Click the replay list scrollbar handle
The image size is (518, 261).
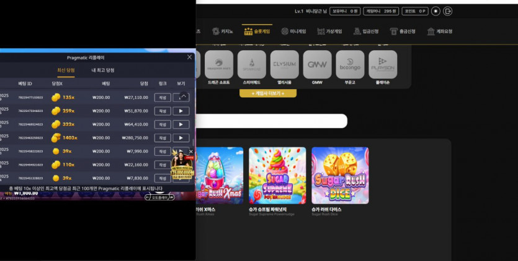(194, 143)
